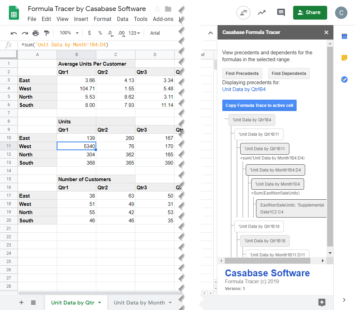The image size is (355, 310).
Task: Open the Arial font dropdown
Action: 155,33
